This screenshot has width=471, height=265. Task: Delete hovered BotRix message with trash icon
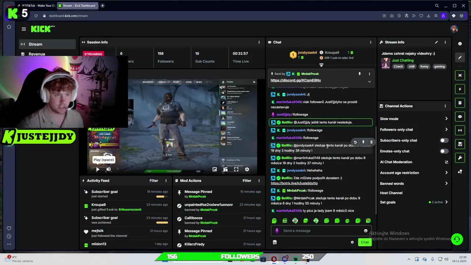pyautogui.click(x=371, y=142)
